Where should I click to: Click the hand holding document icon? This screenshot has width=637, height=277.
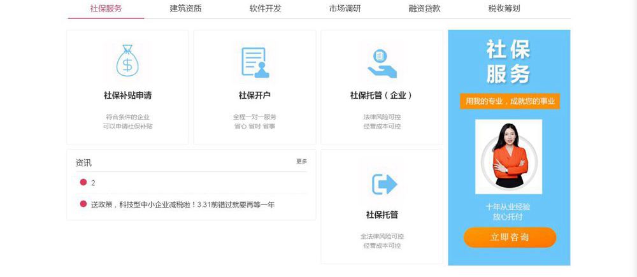click(x=382, y=62)
